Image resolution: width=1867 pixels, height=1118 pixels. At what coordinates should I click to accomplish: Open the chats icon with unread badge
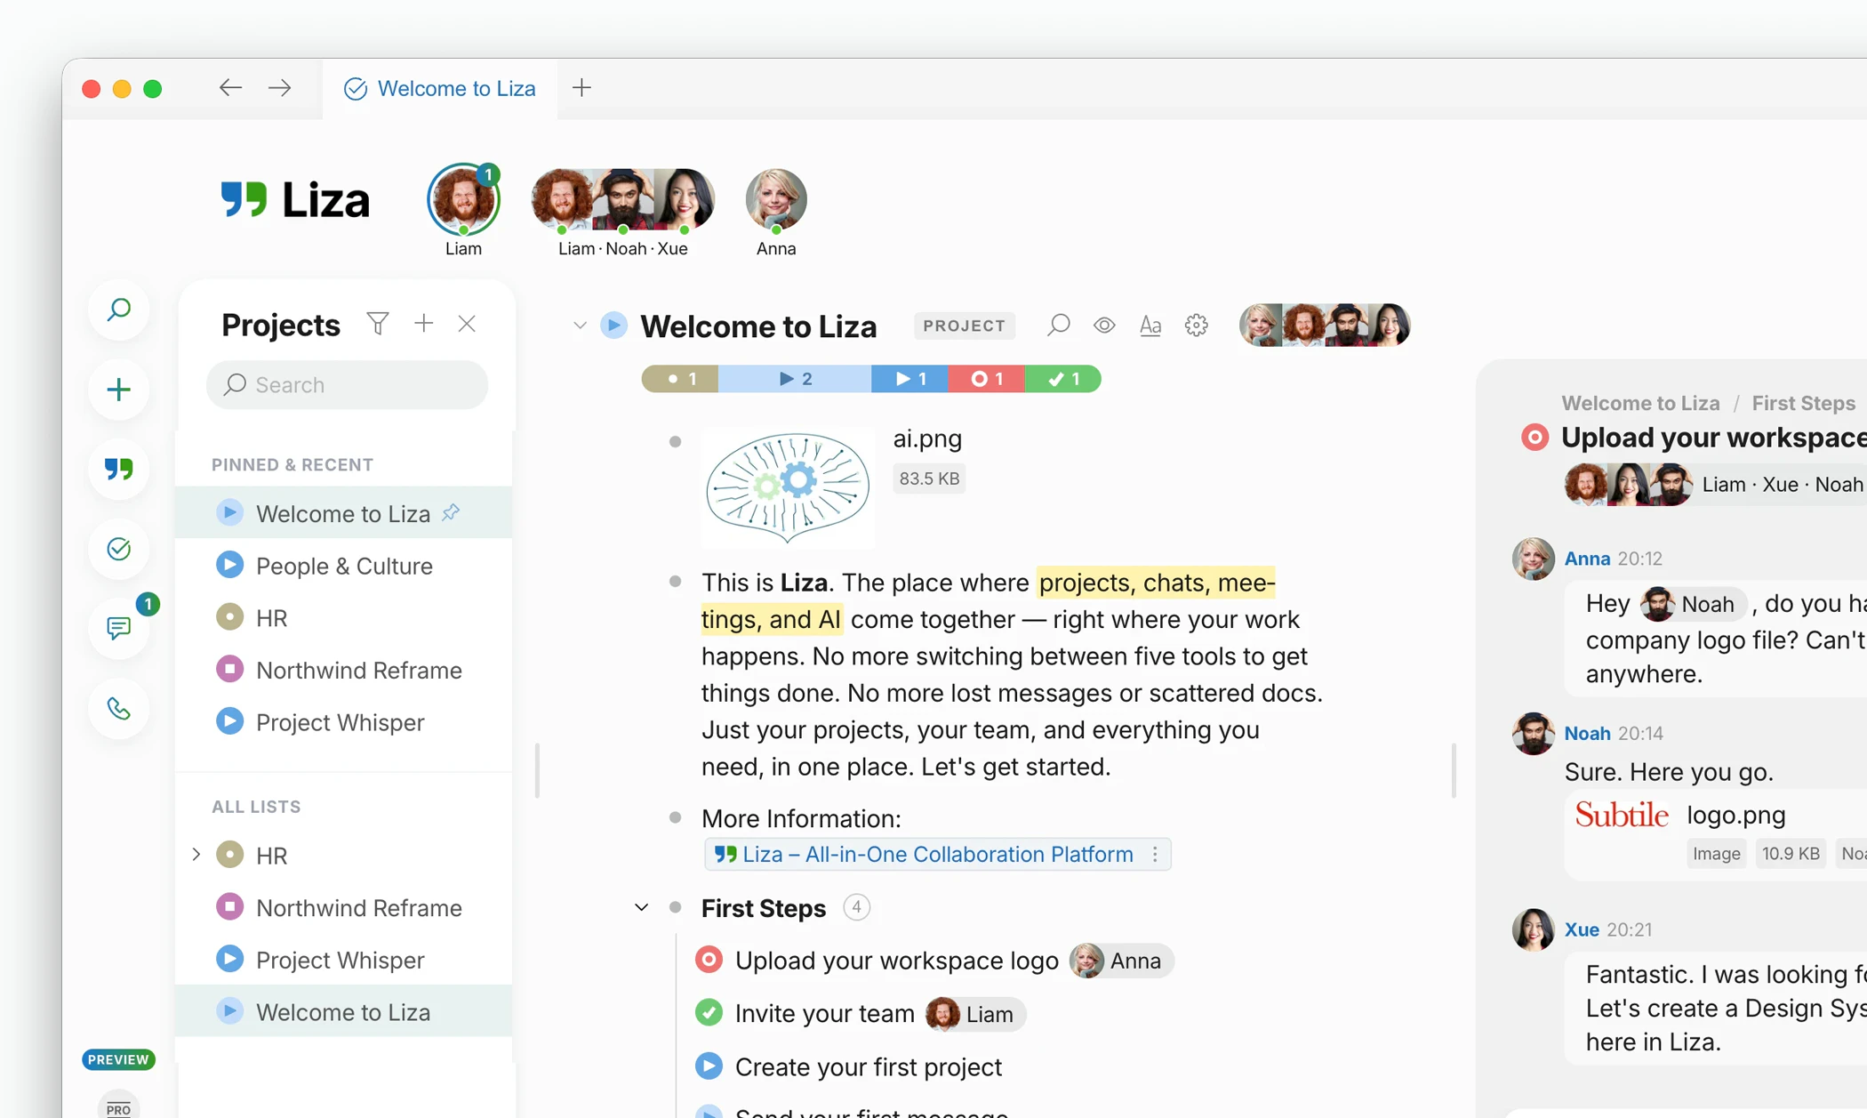118,629
